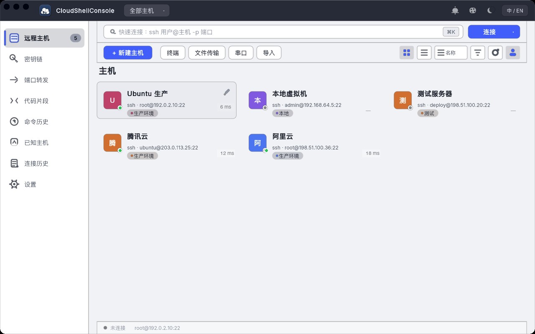Click the clock icon beside 命令历史
The image size is (535, 334).
pos(14,121)
